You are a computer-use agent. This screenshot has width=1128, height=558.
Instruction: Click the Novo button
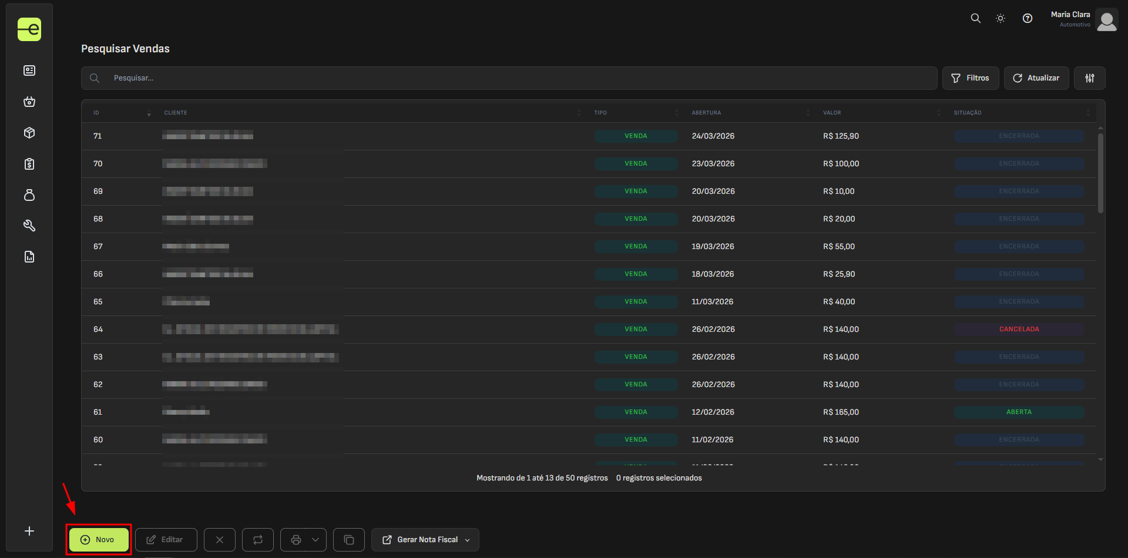click(99, 540)
